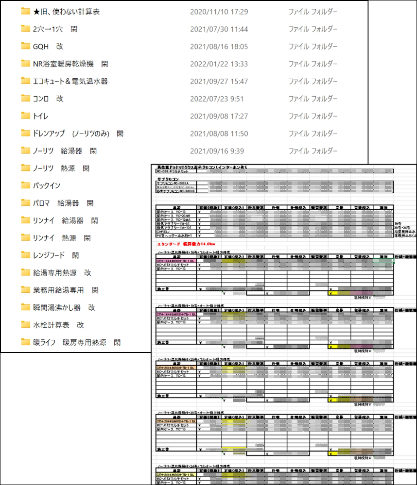Click the 2穴→1穴 閑 folder icon
417x485 pixels.
click(x=25, y=29)
